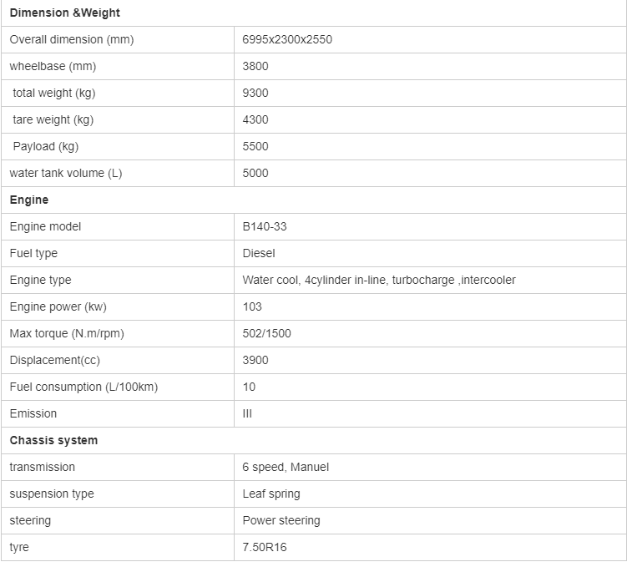627x562 pixels.
Task: Click the total weight (kg) label
Action: (54, 93)
